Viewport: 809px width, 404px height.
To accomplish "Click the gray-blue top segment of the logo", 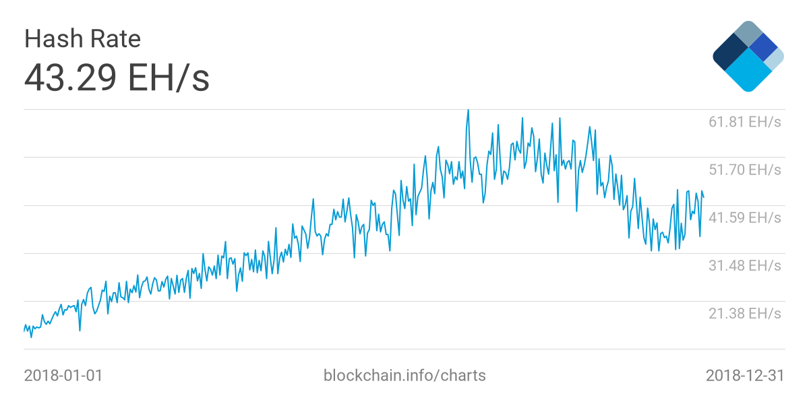I will 747,34.
